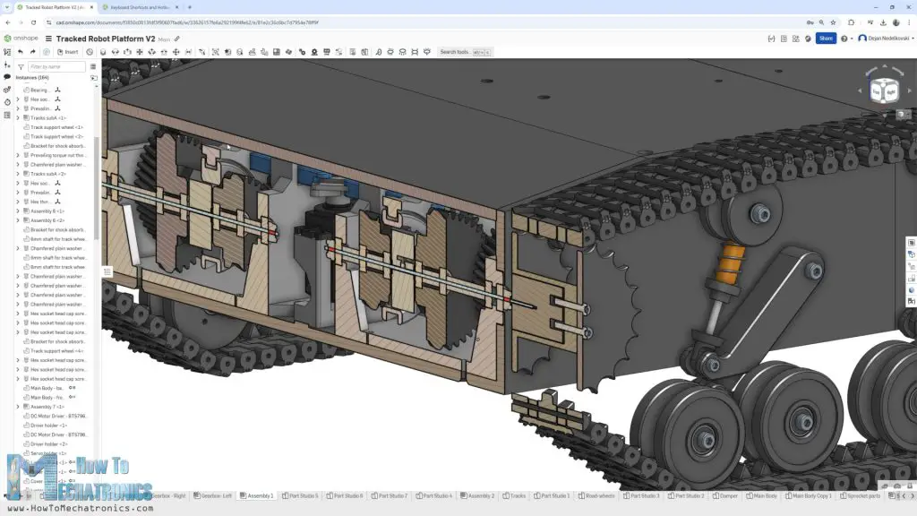917x516 pixels.
Task: Click the Filter by name input field
Action: [x=56, y=67]
